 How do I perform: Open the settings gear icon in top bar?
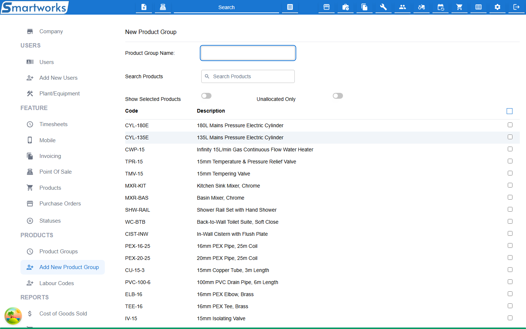tap(498, 7)
